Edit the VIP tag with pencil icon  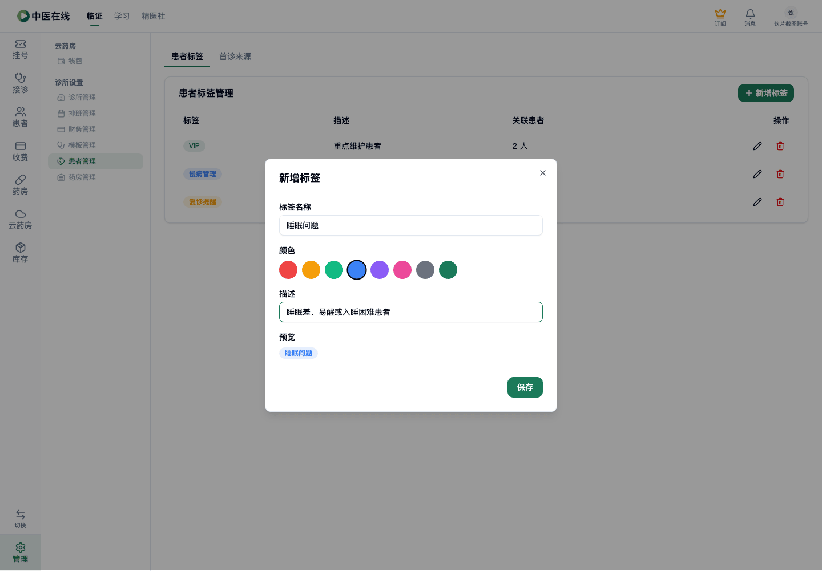coord(757,146)
